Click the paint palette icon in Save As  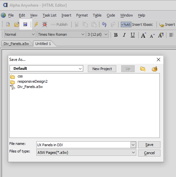(x=155, y=69)
